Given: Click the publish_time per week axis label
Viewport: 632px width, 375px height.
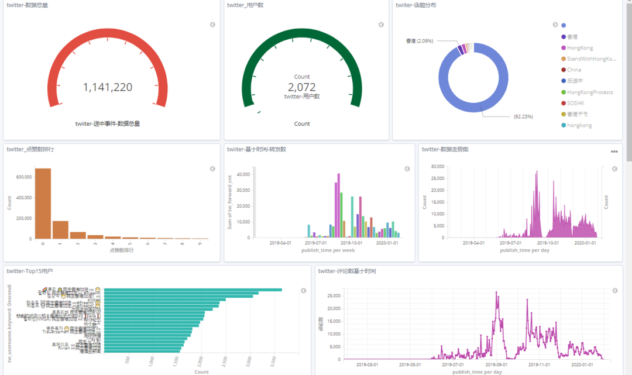Looking at the screenshot, I should pos(328,250).
